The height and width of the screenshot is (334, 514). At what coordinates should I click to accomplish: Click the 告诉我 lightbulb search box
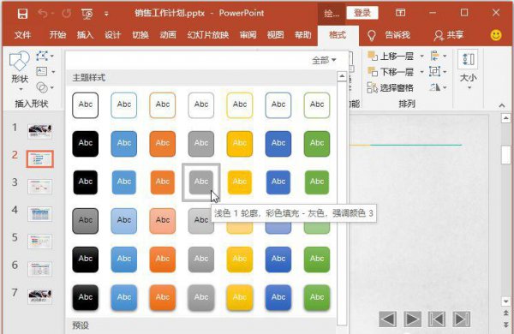389,35
